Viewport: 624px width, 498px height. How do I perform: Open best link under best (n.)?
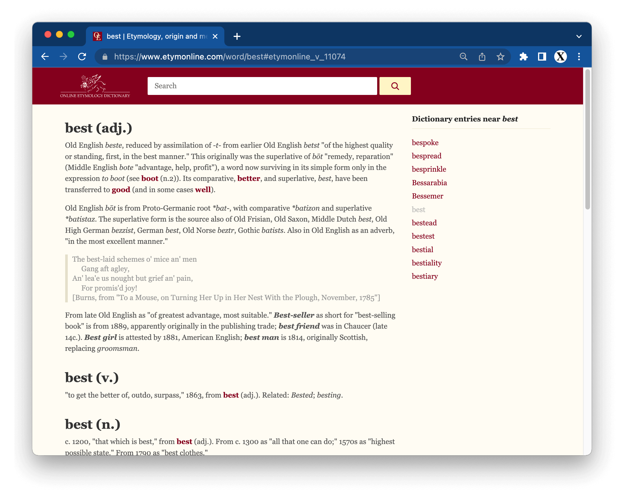(x=184, y=442)
